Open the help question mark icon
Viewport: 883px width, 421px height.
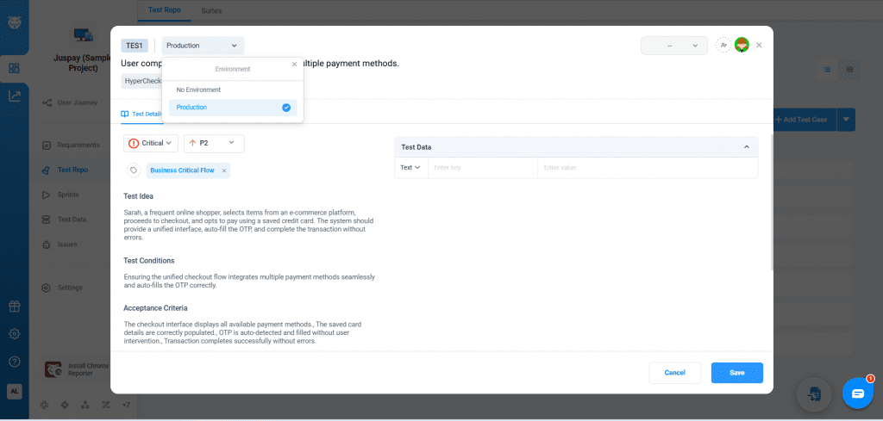pos(14,362)
